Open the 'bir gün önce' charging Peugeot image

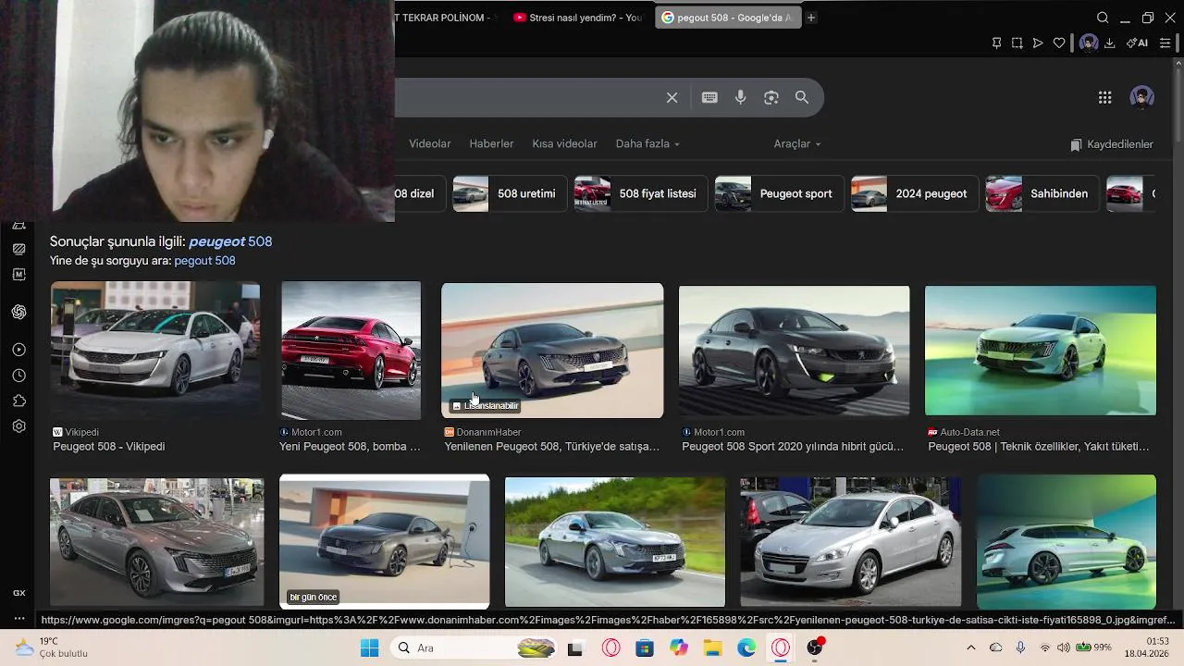(385, 542)
